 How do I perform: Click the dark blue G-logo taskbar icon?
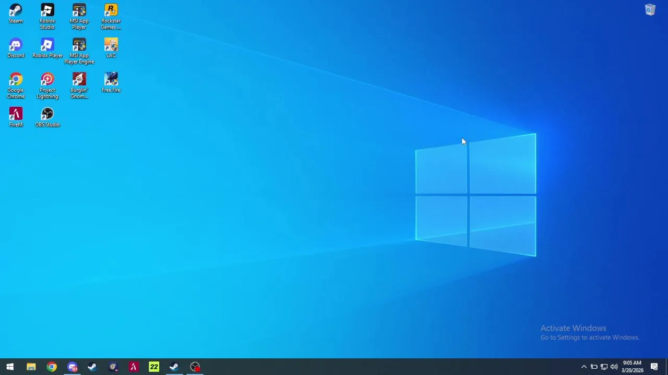pos(113,367)
